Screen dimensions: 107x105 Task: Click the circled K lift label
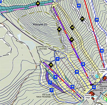coord(7,11)
